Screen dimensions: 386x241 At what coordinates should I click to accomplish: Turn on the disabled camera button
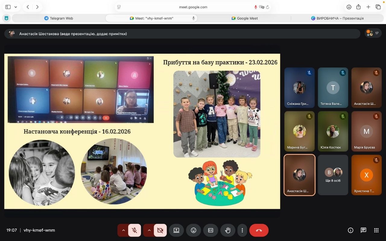(x=160, y=230)
